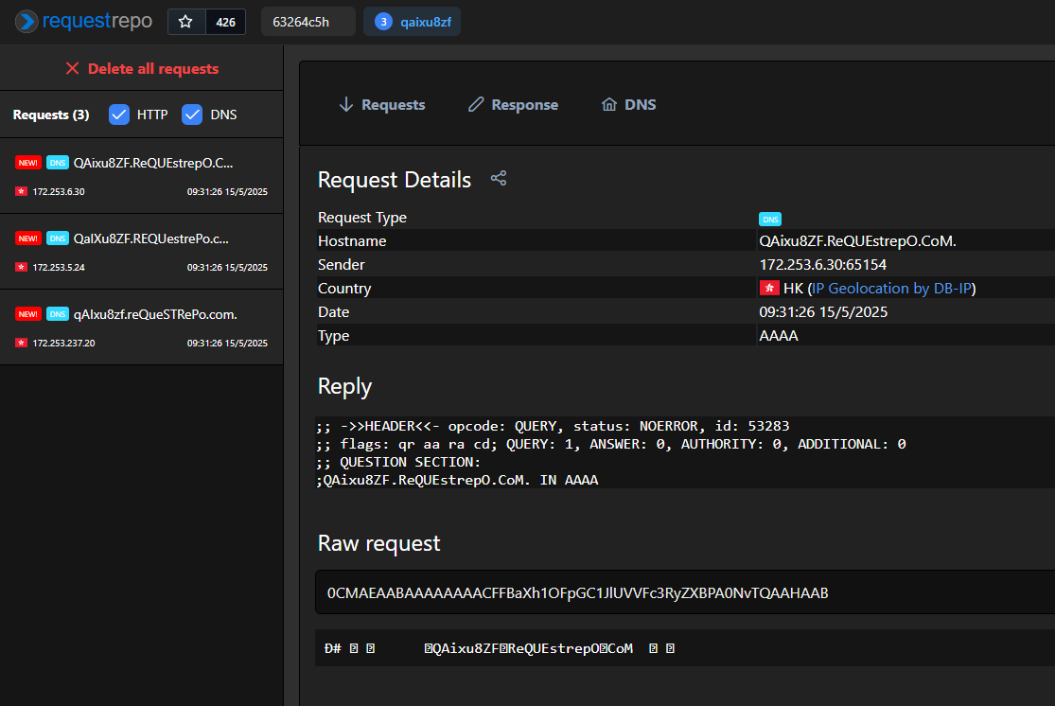Select the 63264c5h session tab
Viewport: 1055px width, 706px height.
pyautogui.click(x=301, y=22)
